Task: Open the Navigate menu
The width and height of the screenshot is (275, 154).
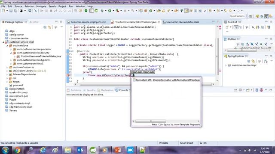Action: (x=41, y=6)
